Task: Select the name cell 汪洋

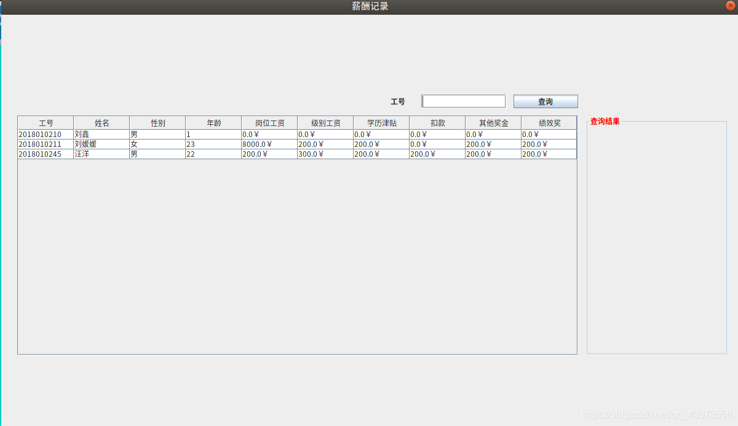Action: pos(101,154)
